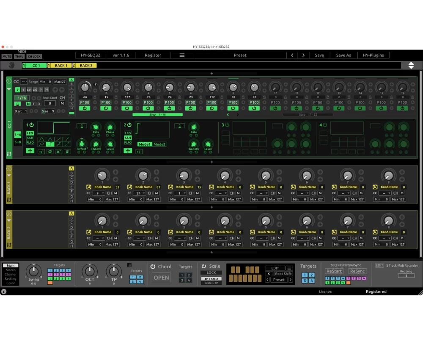Switch to the CC 1 tab
Viewport: 423px width, 339px height.
pos(35,65)
